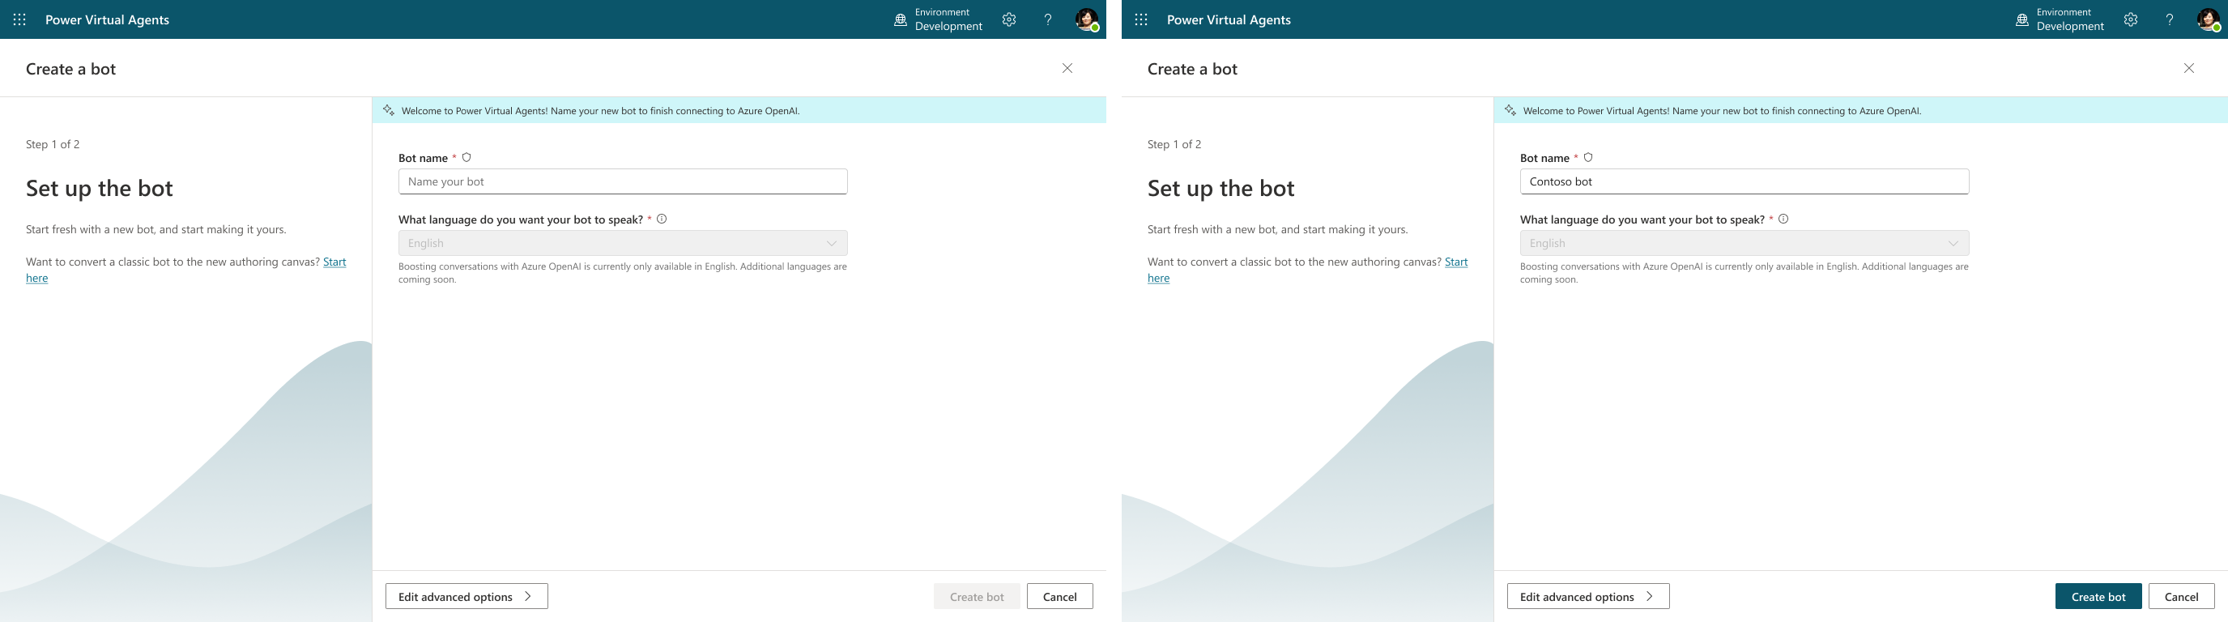Open Edit advanced options in the right window
Viewport: 2228px width, 622px height.
tap(1587, 596)
